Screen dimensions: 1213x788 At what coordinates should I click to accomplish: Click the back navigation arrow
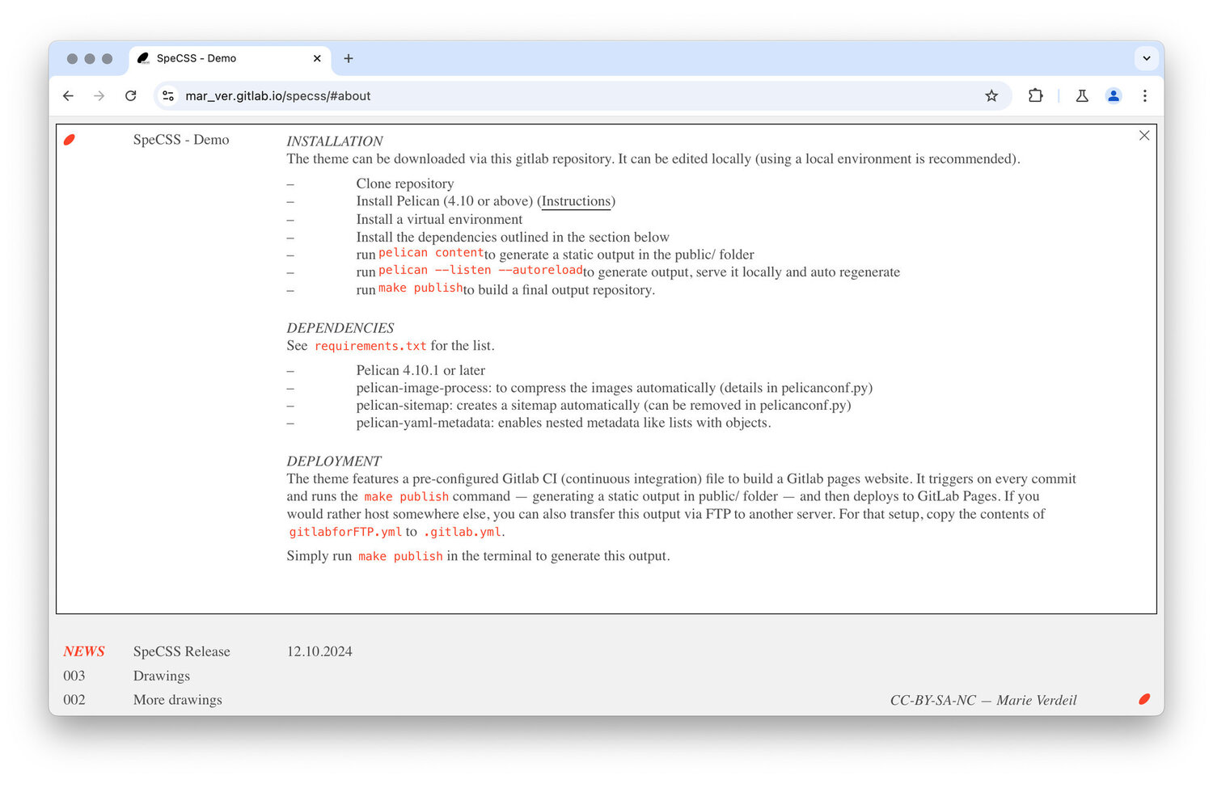tap(68, 95)
